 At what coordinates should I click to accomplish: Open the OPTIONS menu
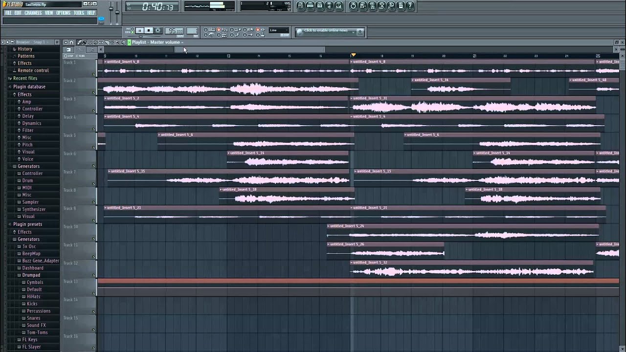(64, 13)
